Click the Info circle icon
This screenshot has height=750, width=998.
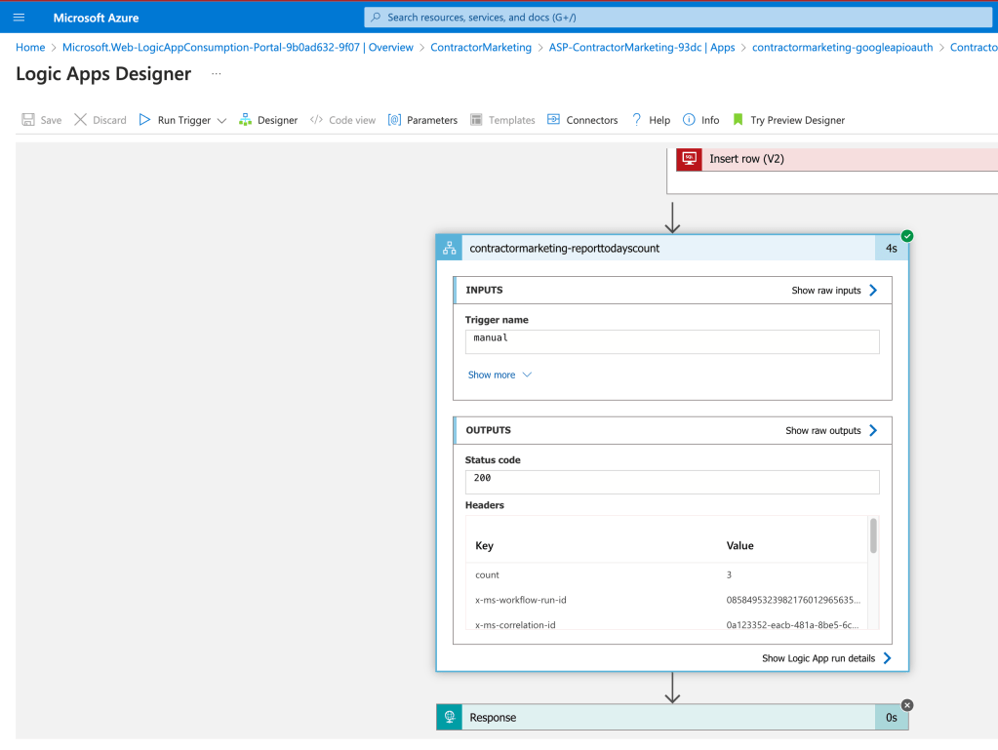(689, 120)
